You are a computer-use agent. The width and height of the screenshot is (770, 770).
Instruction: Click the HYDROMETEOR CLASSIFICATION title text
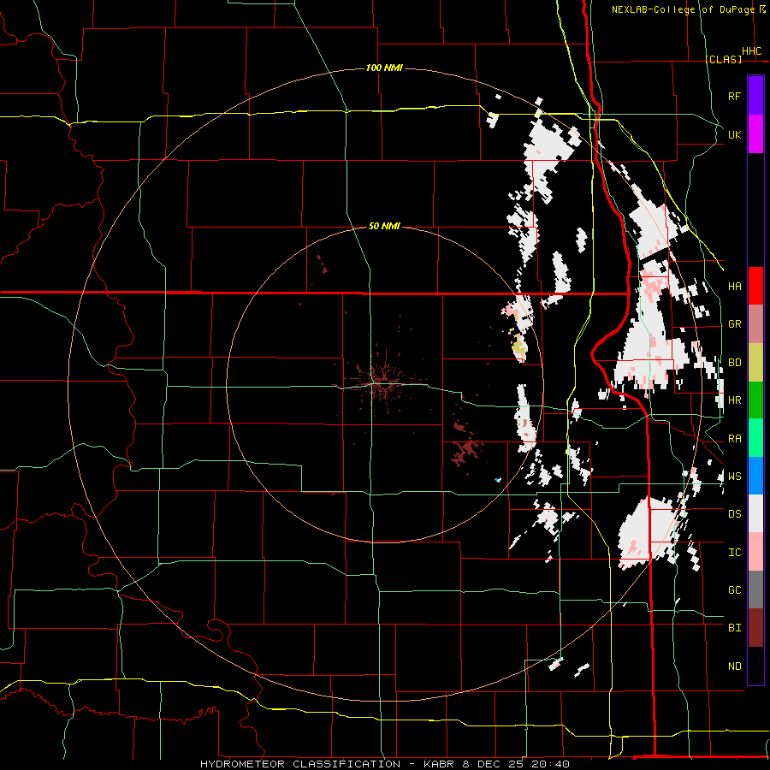pyautogui.click(x=300, y=764)
